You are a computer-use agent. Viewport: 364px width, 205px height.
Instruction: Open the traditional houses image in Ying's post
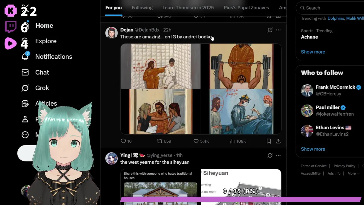click(161, 187)
